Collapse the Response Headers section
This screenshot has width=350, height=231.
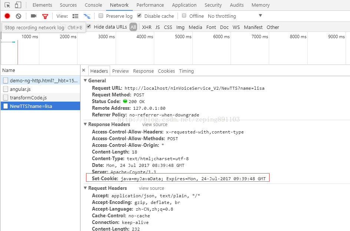pos(85,124)
